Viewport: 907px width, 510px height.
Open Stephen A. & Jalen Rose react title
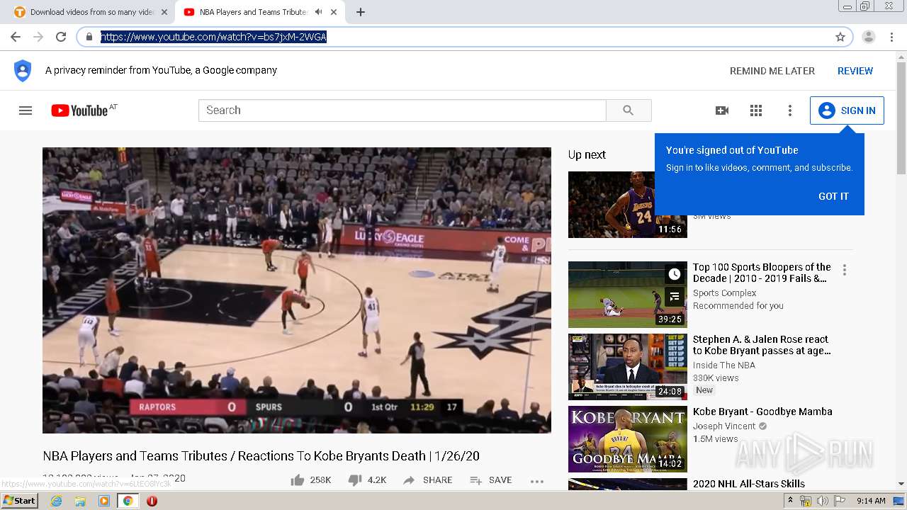[762, 345]
